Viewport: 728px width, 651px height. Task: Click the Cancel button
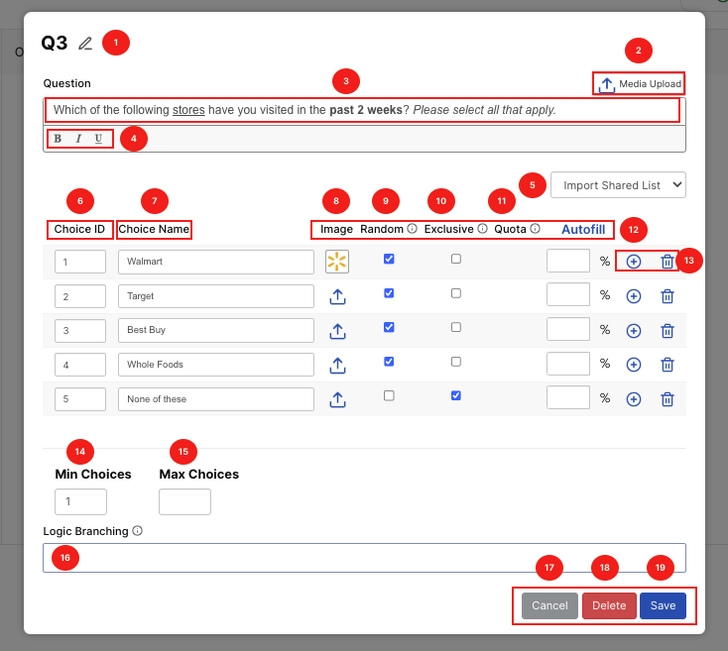pos(549,605)
